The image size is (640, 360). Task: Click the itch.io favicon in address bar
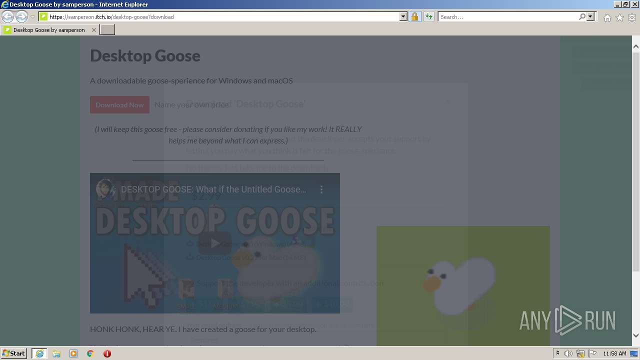[x=43, y=16]
